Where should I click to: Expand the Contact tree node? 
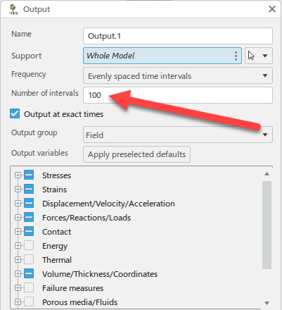tap(18, 232)
